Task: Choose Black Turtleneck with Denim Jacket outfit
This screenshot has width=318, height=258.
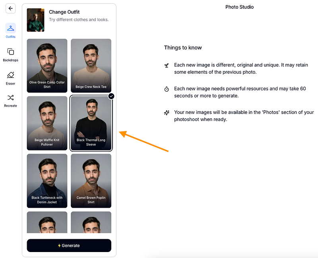Action: coord(47,181)
